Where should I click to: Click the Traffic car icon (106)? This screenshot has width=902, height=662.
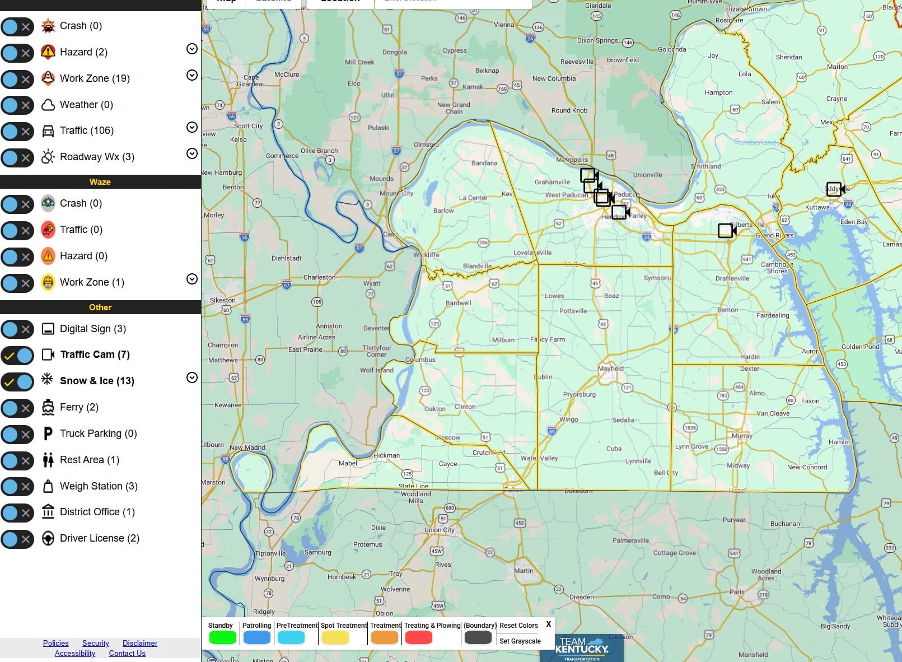point(48,131)
